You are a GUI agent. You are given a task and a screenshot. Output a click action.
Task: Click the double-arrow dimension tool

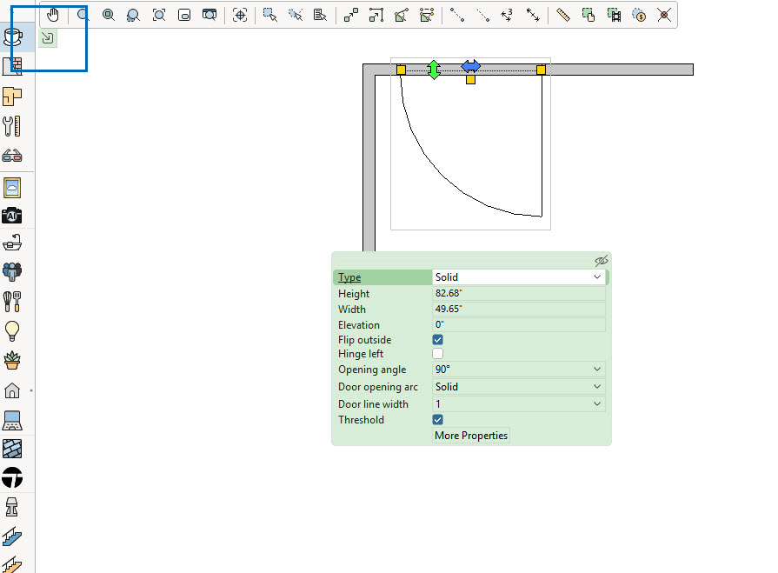pos(533,15)
